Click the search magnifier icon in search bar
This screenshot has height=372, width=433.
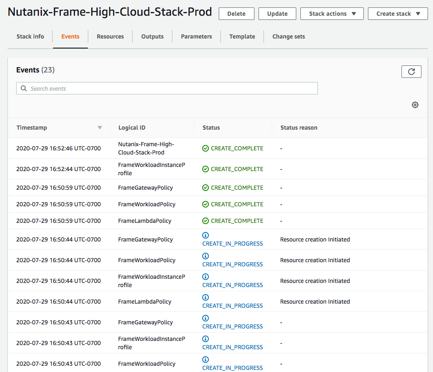click(x=24, y=88)
